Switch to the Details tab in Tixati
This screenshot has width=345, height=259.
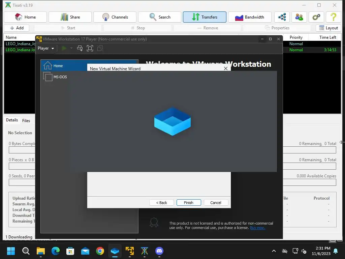pyautogui.click(x=12, y=120)
